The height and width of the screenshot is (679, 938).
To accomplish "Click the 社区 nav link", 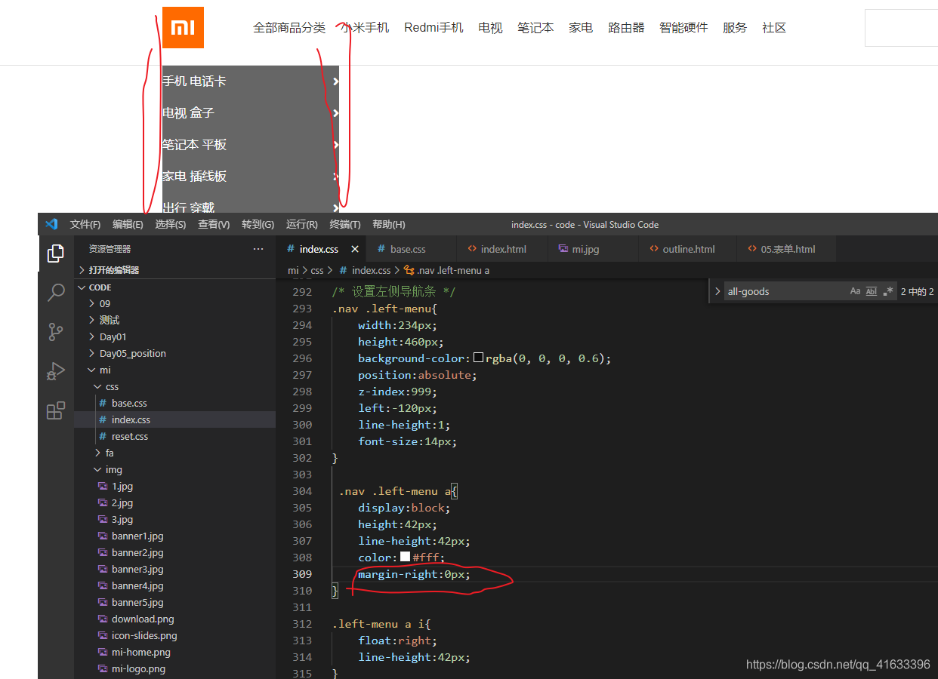I will tap(774, 28).
